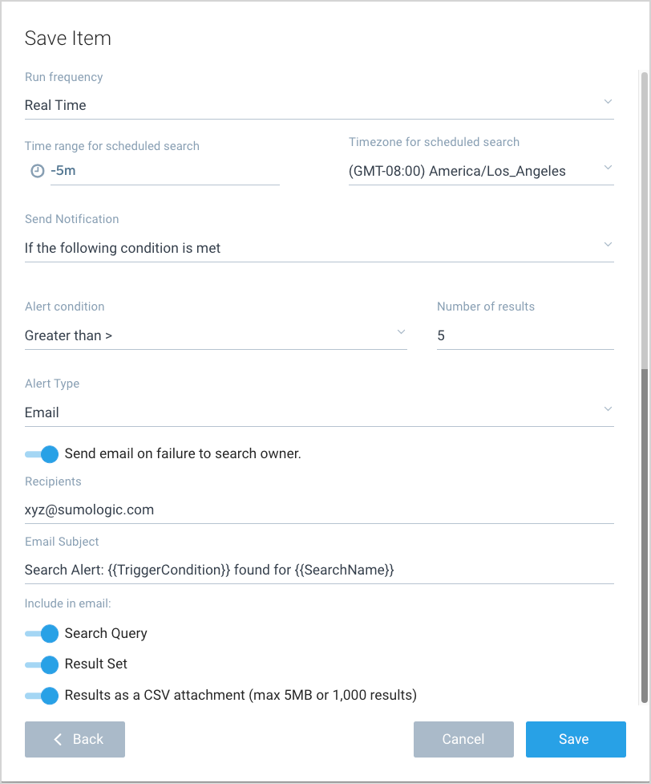Go Back to previous step

coord(75,739)
